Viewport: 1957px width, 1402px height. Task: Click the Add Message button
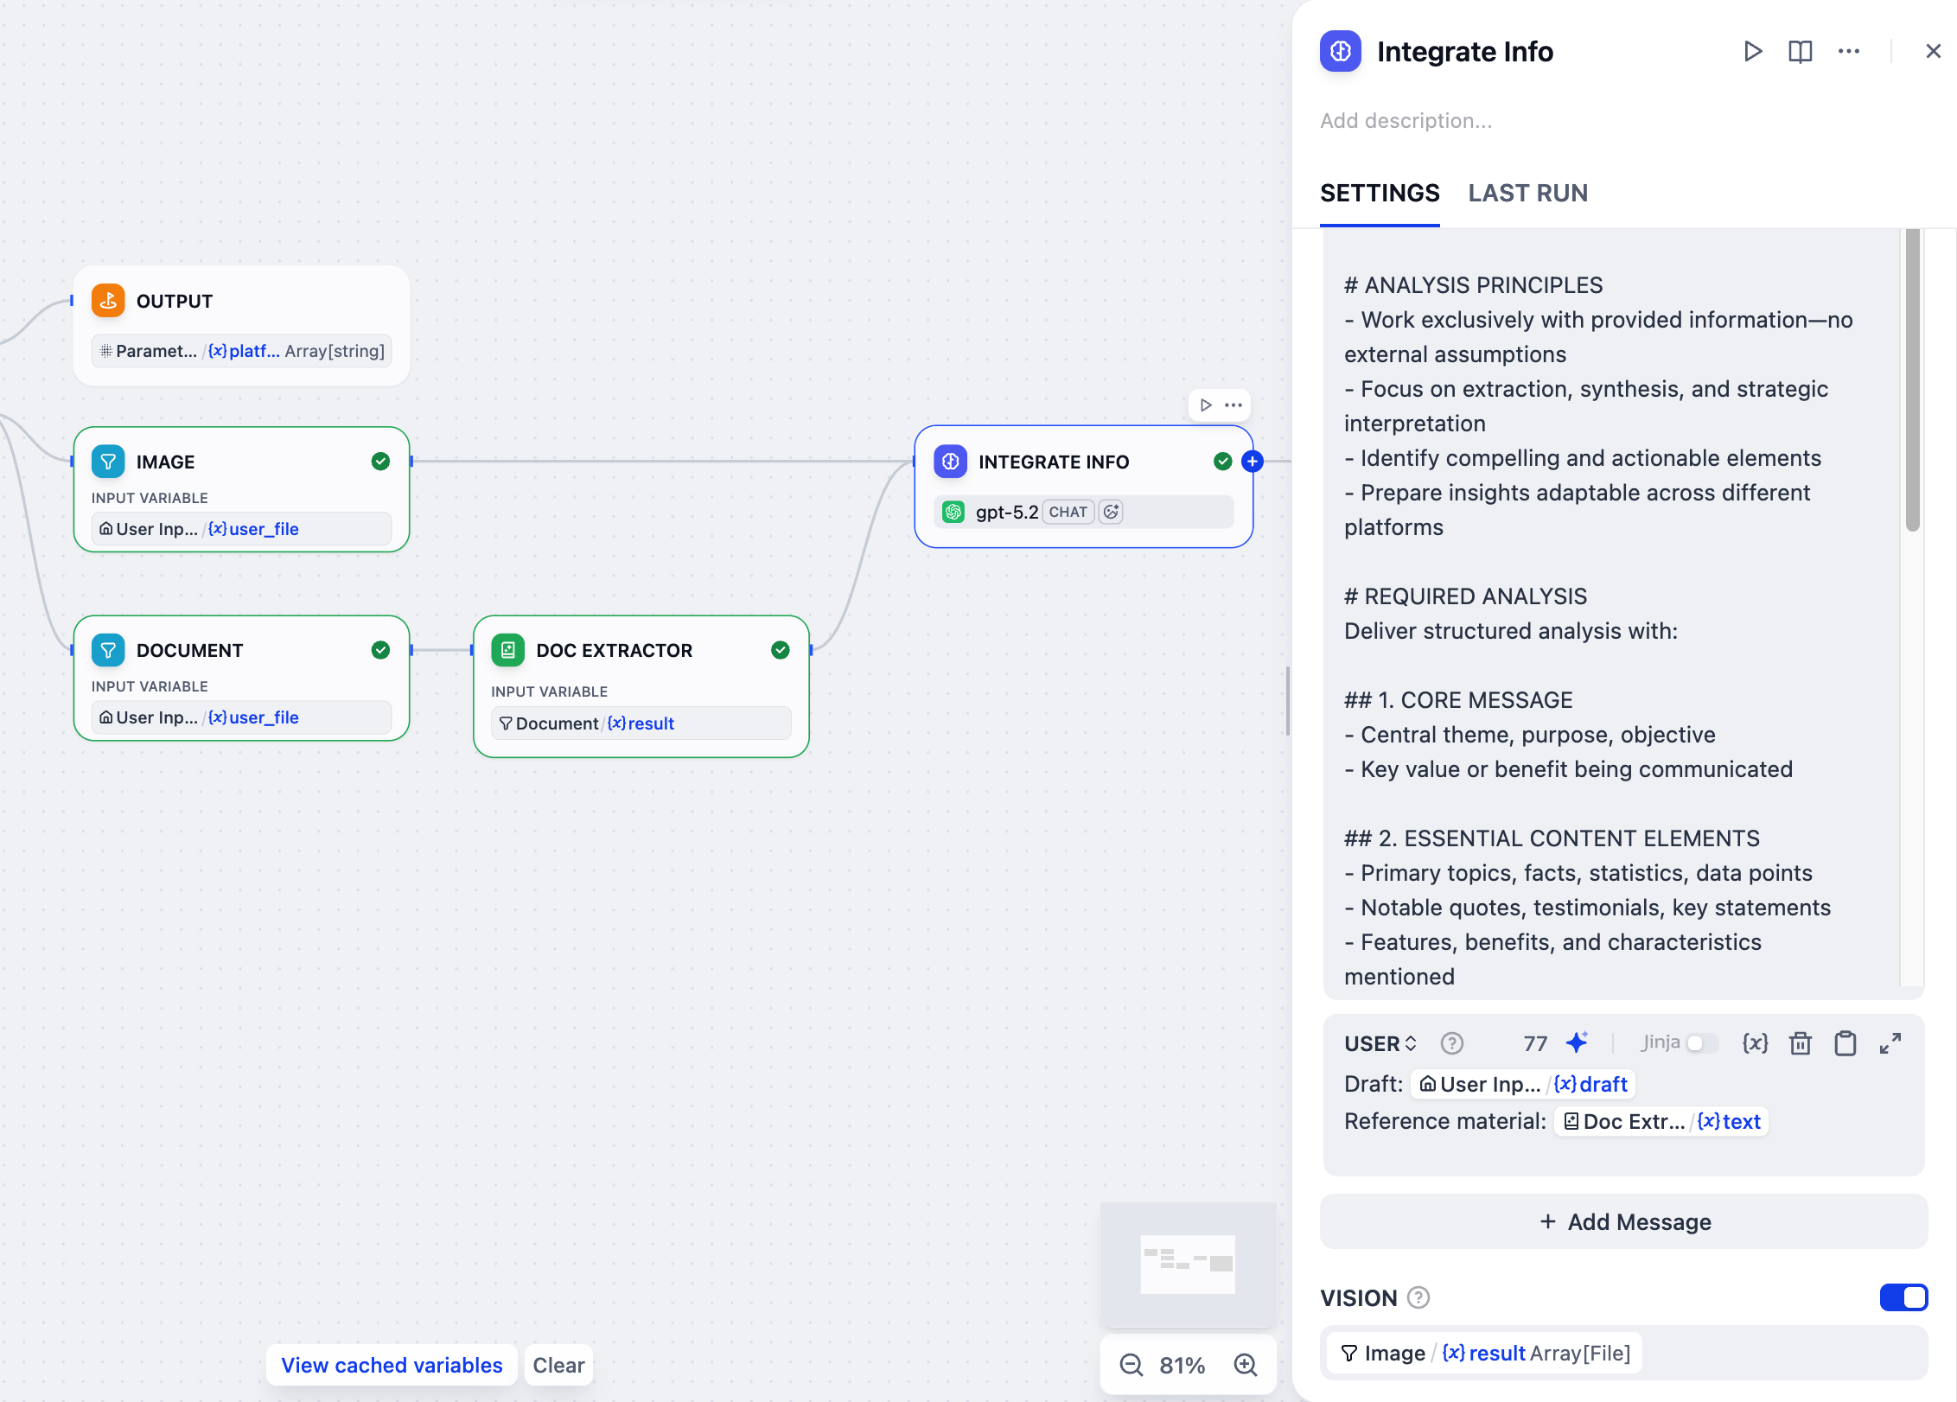(1624, 1221)
